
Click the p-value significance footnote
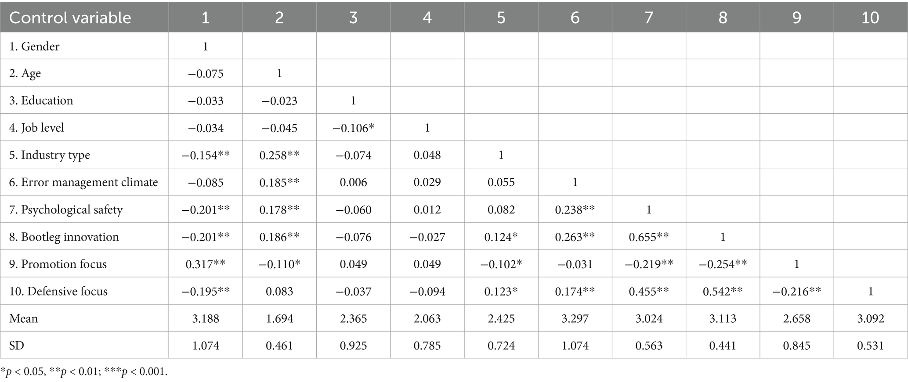click(84, 372)
